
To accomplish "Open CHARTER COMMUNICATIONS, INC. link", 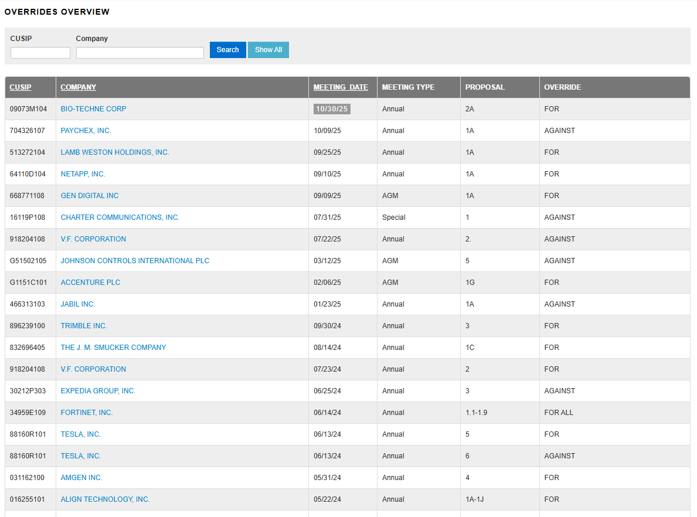I will [x=120, y=217].
